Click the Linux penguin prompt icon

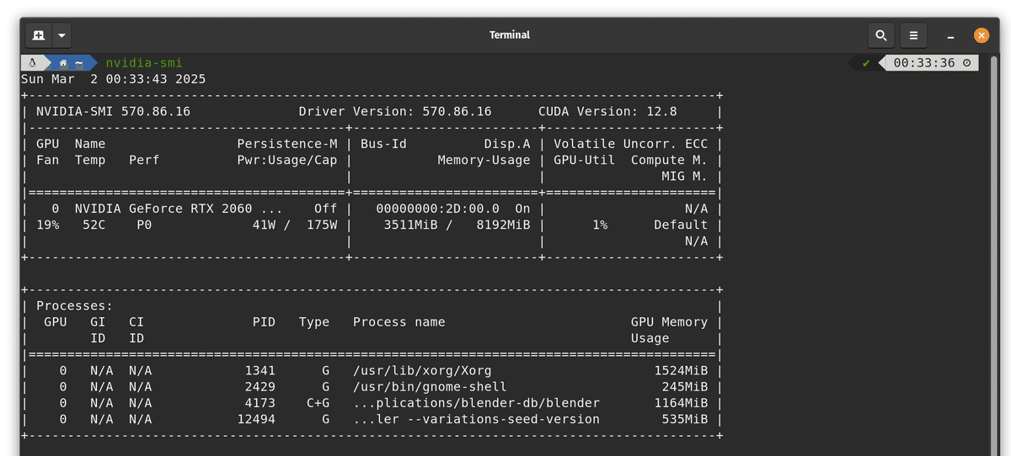pos(33,63)
